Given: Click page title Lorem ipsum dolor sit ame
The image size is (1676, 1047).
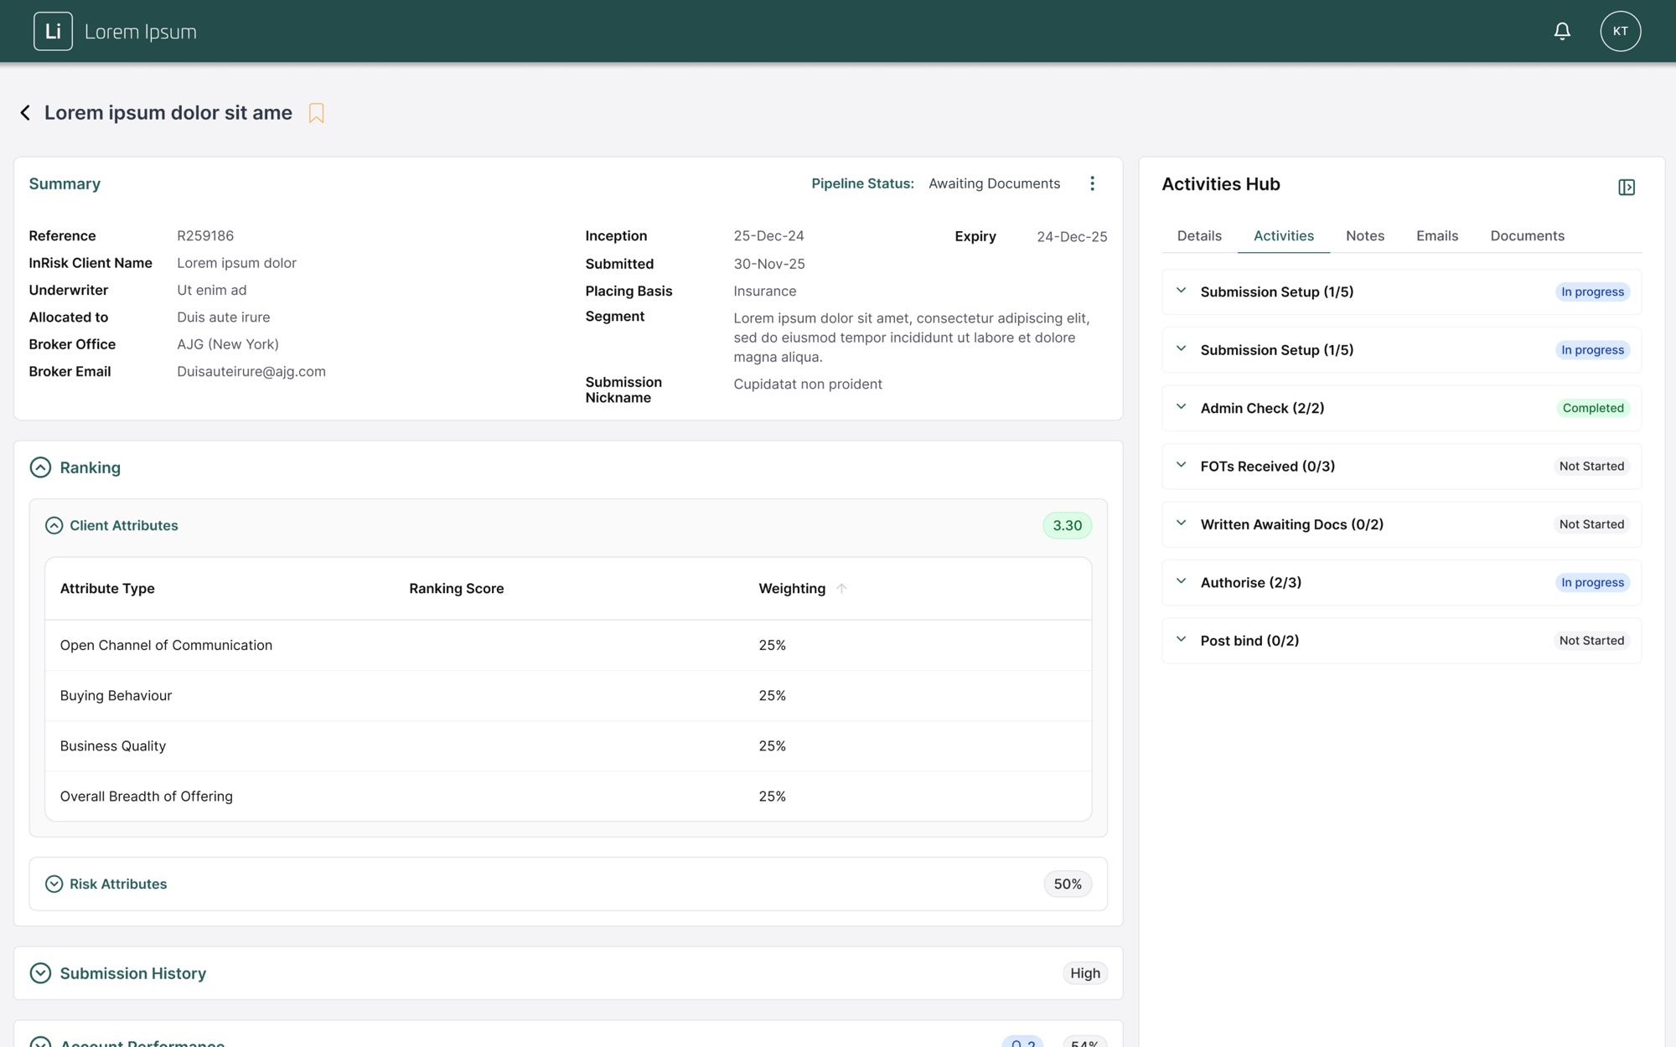Looking at the screenshot, I should (168, 112).
